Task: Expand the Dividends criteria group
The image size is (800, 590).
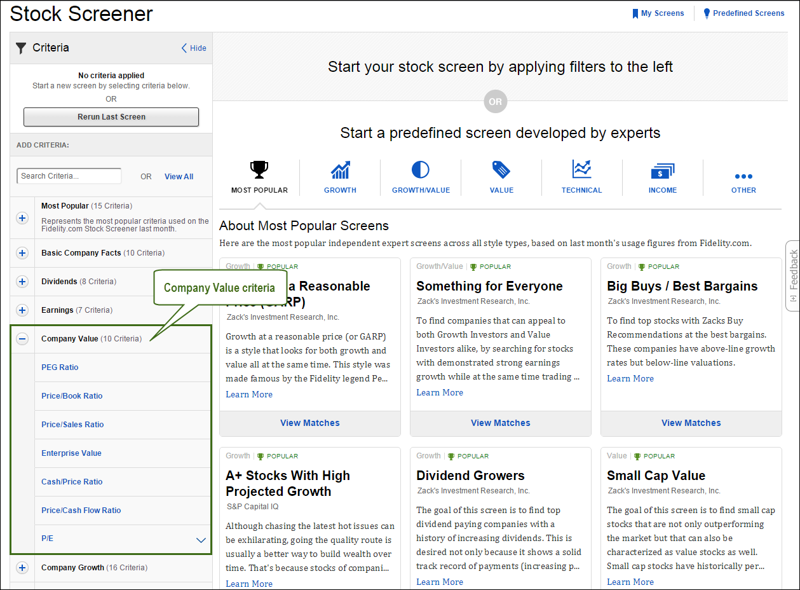Action: tap(22, 282)
